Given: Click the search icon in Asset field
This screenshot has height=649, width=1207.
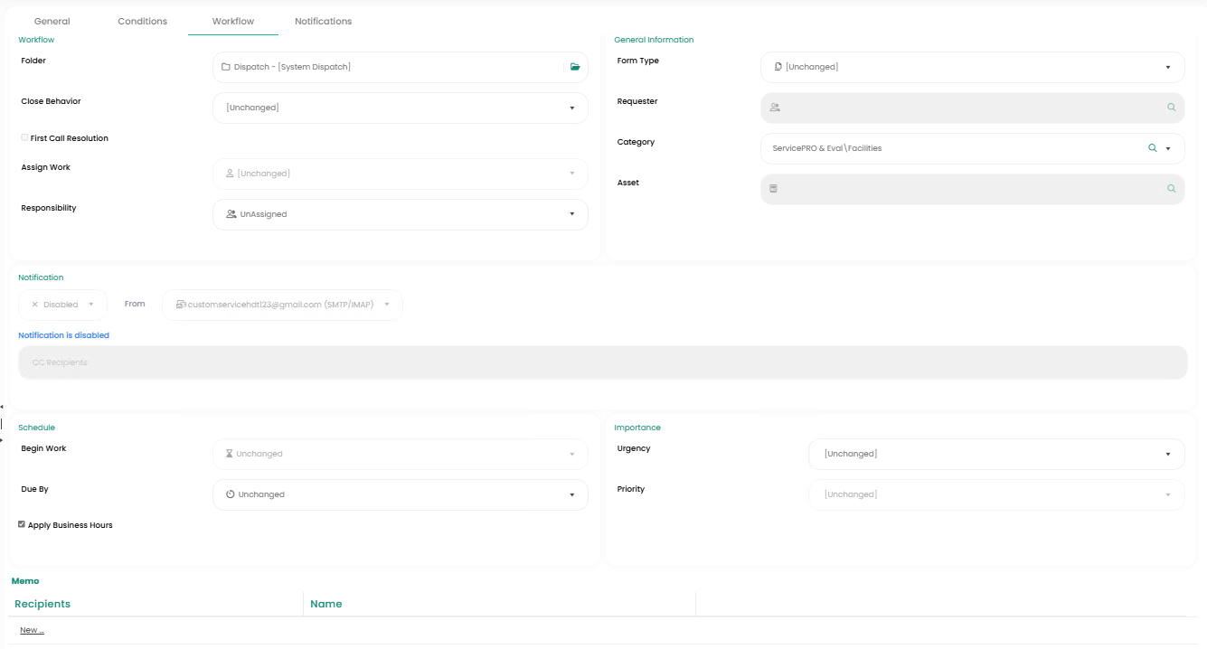Looking at the screenshot, I should [x=1171, y=189].
